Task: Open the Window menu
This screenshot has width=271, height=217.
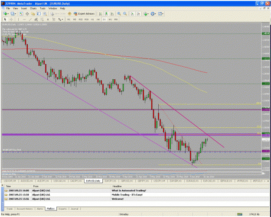Action: 52,8
